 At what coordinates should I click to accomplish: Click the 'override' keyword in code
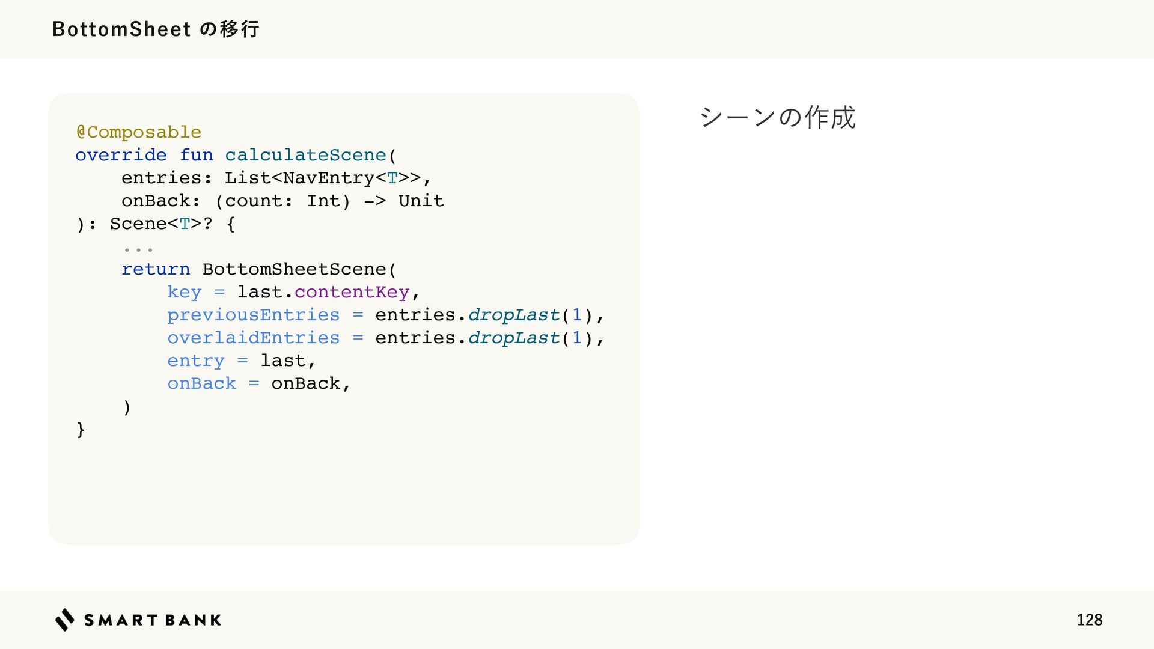click(x=121, y=155)
